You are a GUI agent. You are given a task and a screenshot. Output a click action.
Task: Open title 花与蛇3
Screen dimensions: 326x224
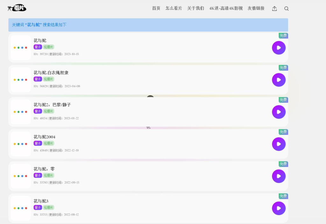pyautogui.click(x=41, y=201)
